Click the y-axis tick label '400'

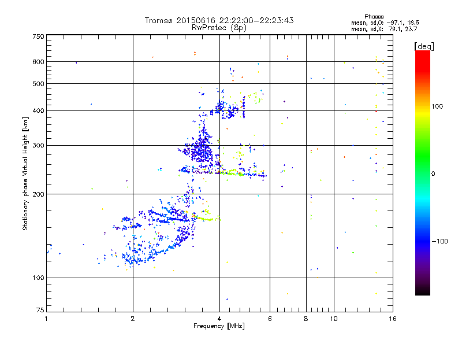[x=39, y=111]
